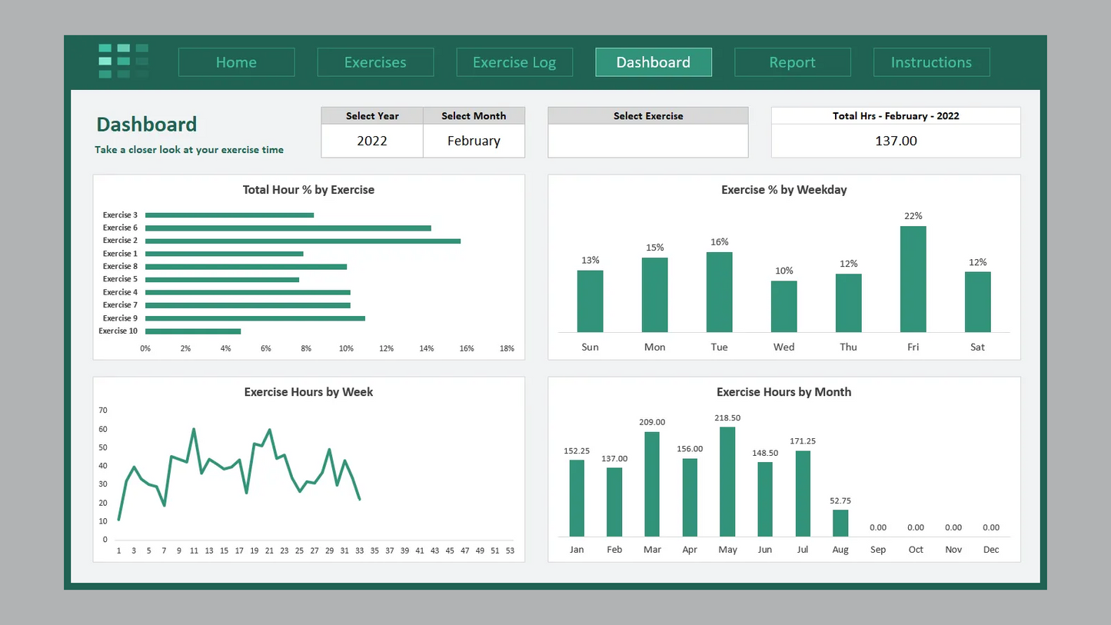
Task: Open the Report section
Action: coord(792,62)
